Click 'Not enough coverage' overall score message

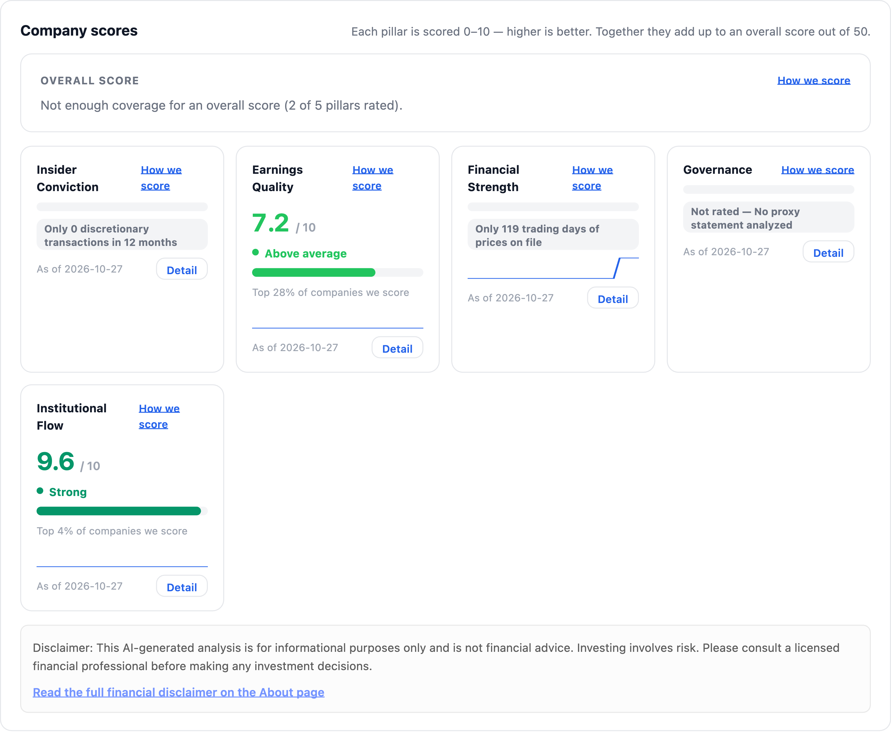pos(221,105)
